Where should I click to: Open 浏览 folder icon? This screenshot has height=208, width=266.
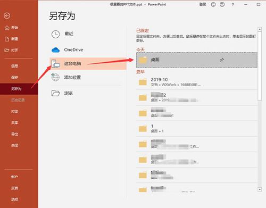[55, 93]
